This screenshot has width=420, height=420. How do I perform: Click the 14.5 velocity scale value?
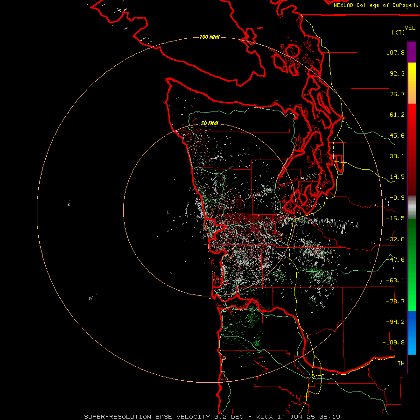click(x=397, y=177)
